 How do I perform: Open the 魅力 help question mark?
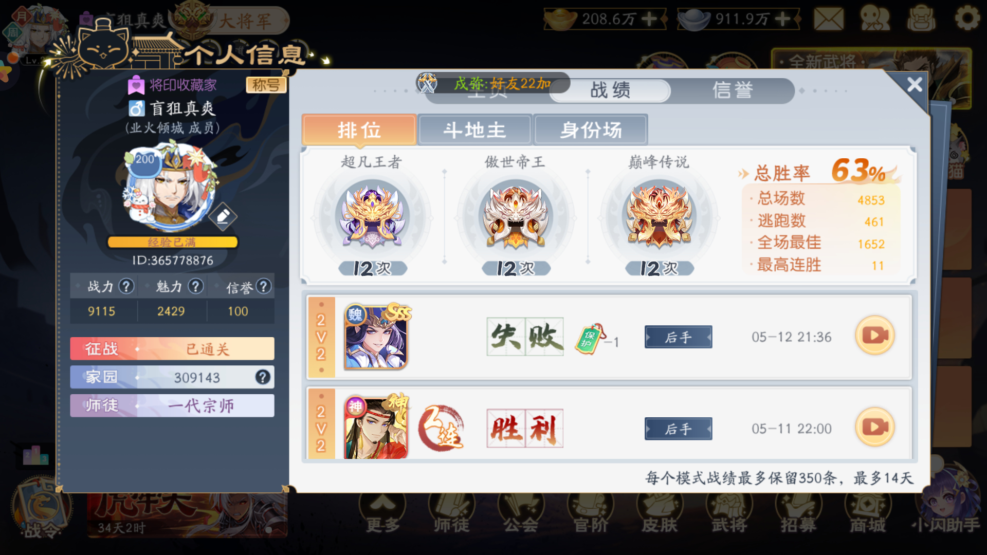pyautogui.click(x=195, y=286)
